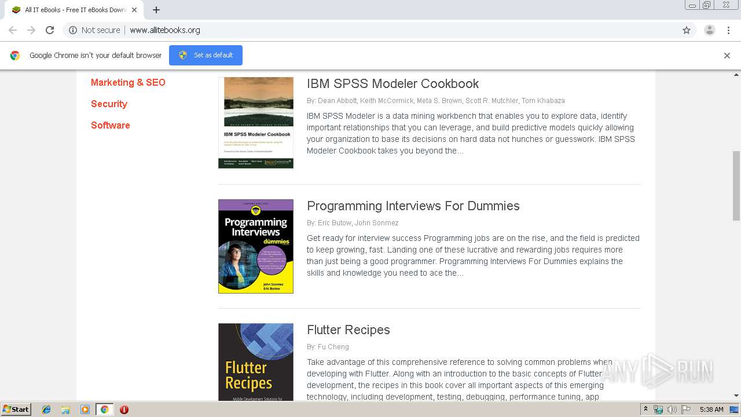Open author Dean Abbott link
The image size is (741, 417).
(x=337, y=101)
